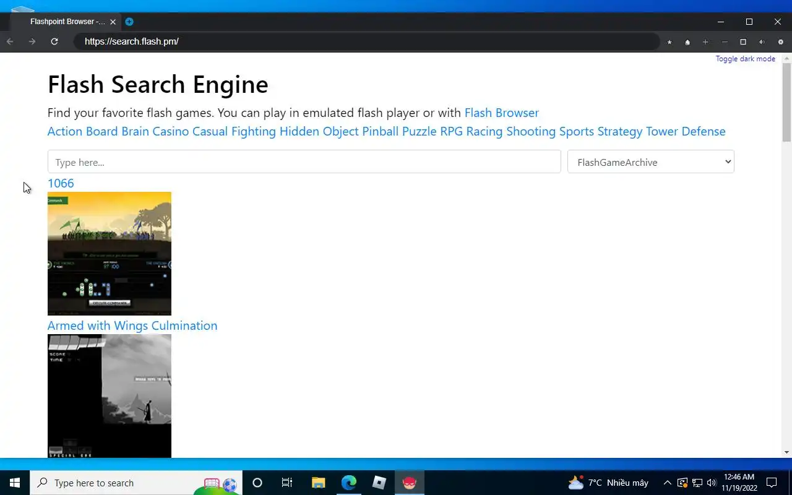This screenshot has height=495, width=792.
Task: Browse the Action category
Action: click(x=65, y=131)
